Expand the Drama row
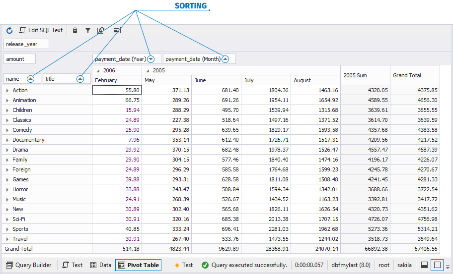The image size is (453, 274). [7, 150]
